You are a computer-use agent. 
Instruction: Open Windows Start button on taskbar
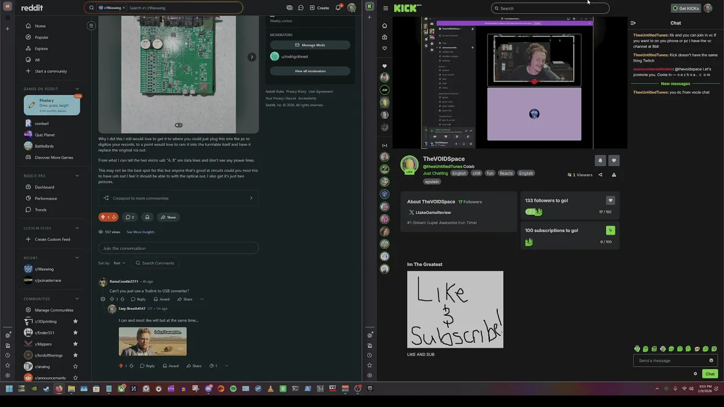coord(9,388)
